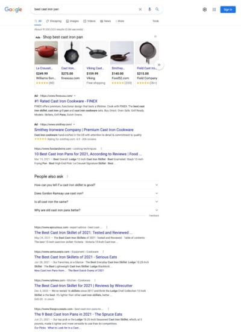This screenshot has height=332, width=241.
Task: Switch to the Shopping tab
Action: click(x=54, y=21)
